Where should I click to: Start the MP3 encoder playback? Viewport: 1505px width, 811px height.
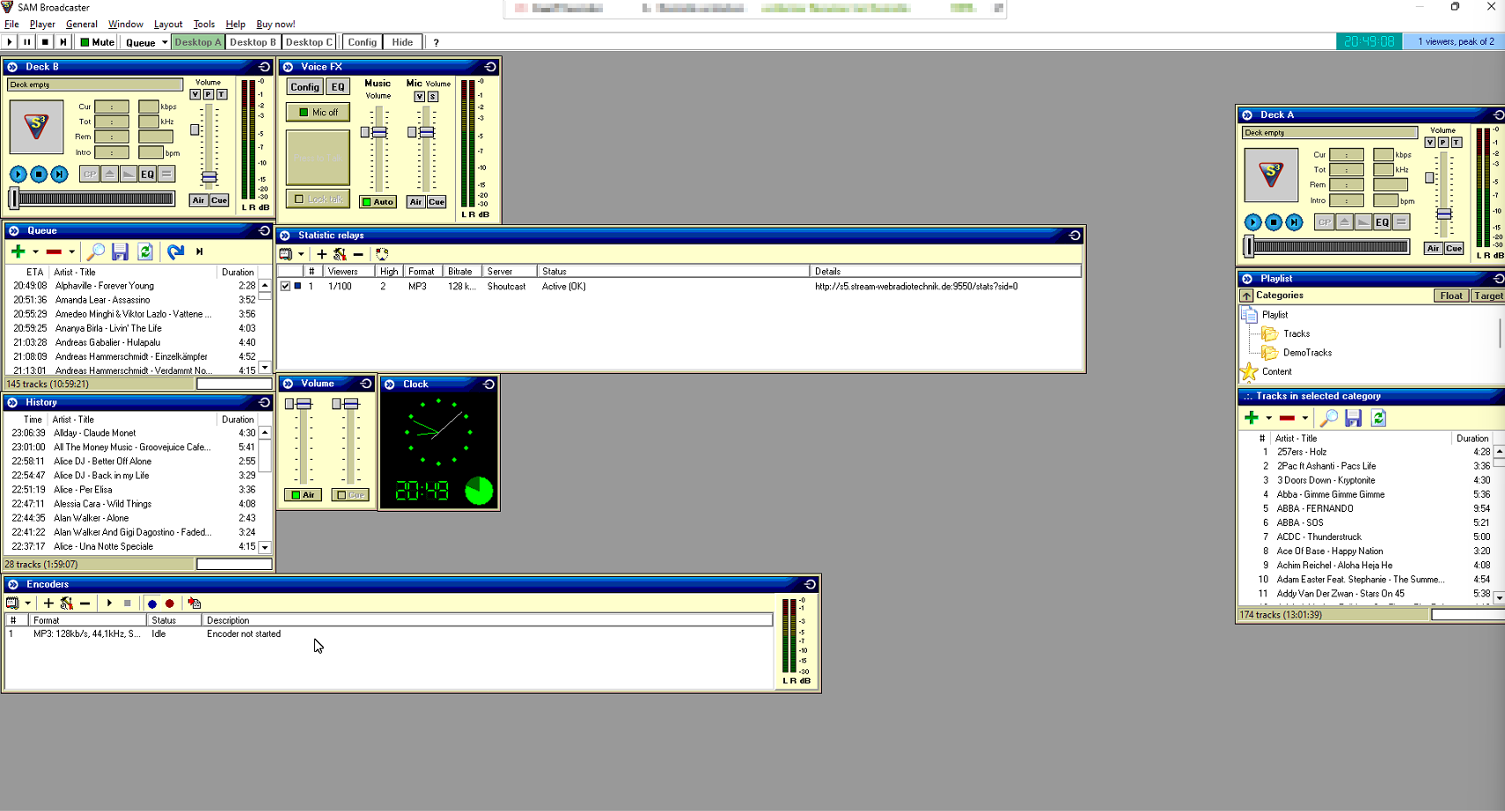[109, 603]
